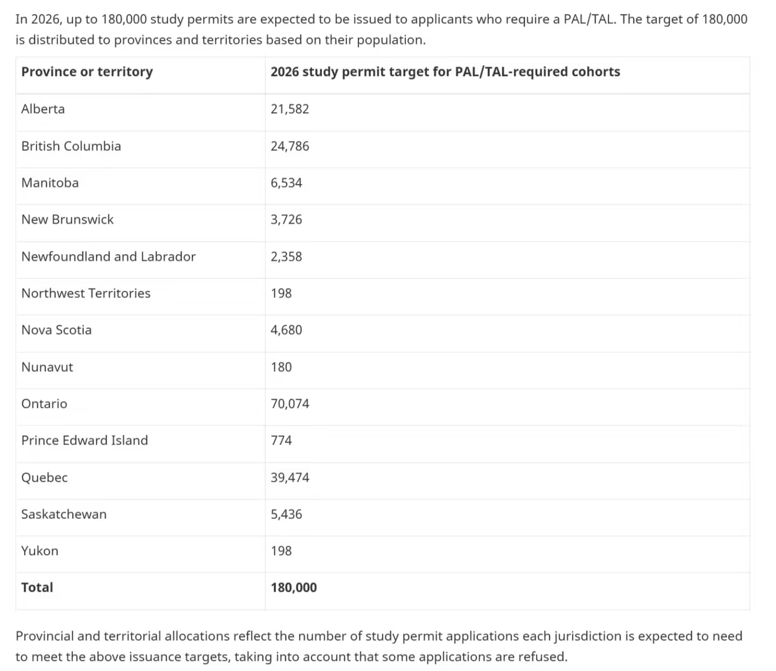Viewport: 776px width, 671px height.
Task: Click the introductory paragraph above the table
Action: pyautogui.click(x=381, y=30)
